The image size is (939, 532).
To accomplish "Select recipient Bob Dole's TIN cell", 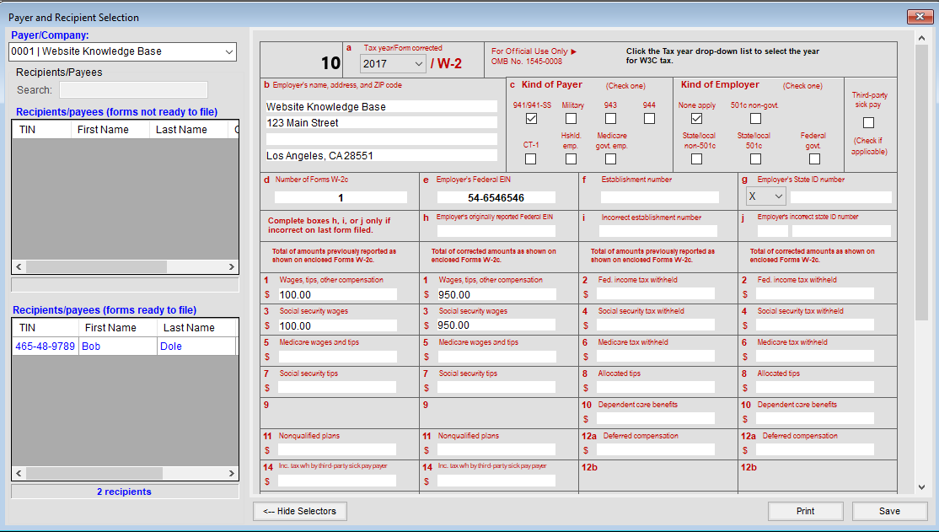I will 46,347.
